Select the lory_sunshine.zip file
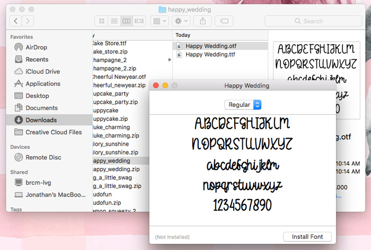 116,153
